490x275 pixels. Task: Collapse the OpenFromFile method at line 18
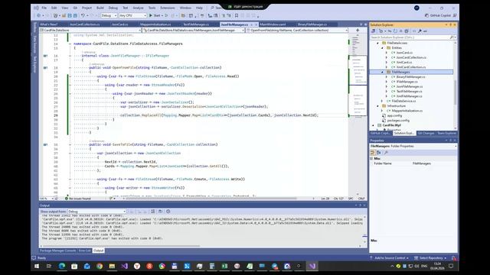pyautogui.click(x=70, y=68)
